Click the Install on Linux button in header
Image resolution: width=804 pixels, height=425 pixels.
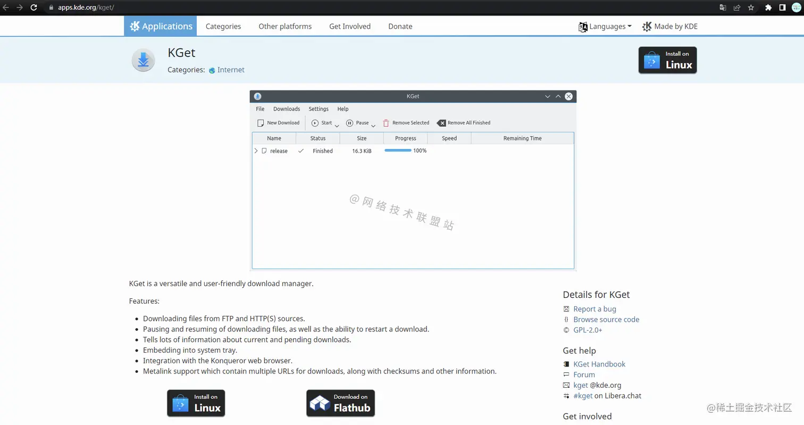tap(668, 60)
